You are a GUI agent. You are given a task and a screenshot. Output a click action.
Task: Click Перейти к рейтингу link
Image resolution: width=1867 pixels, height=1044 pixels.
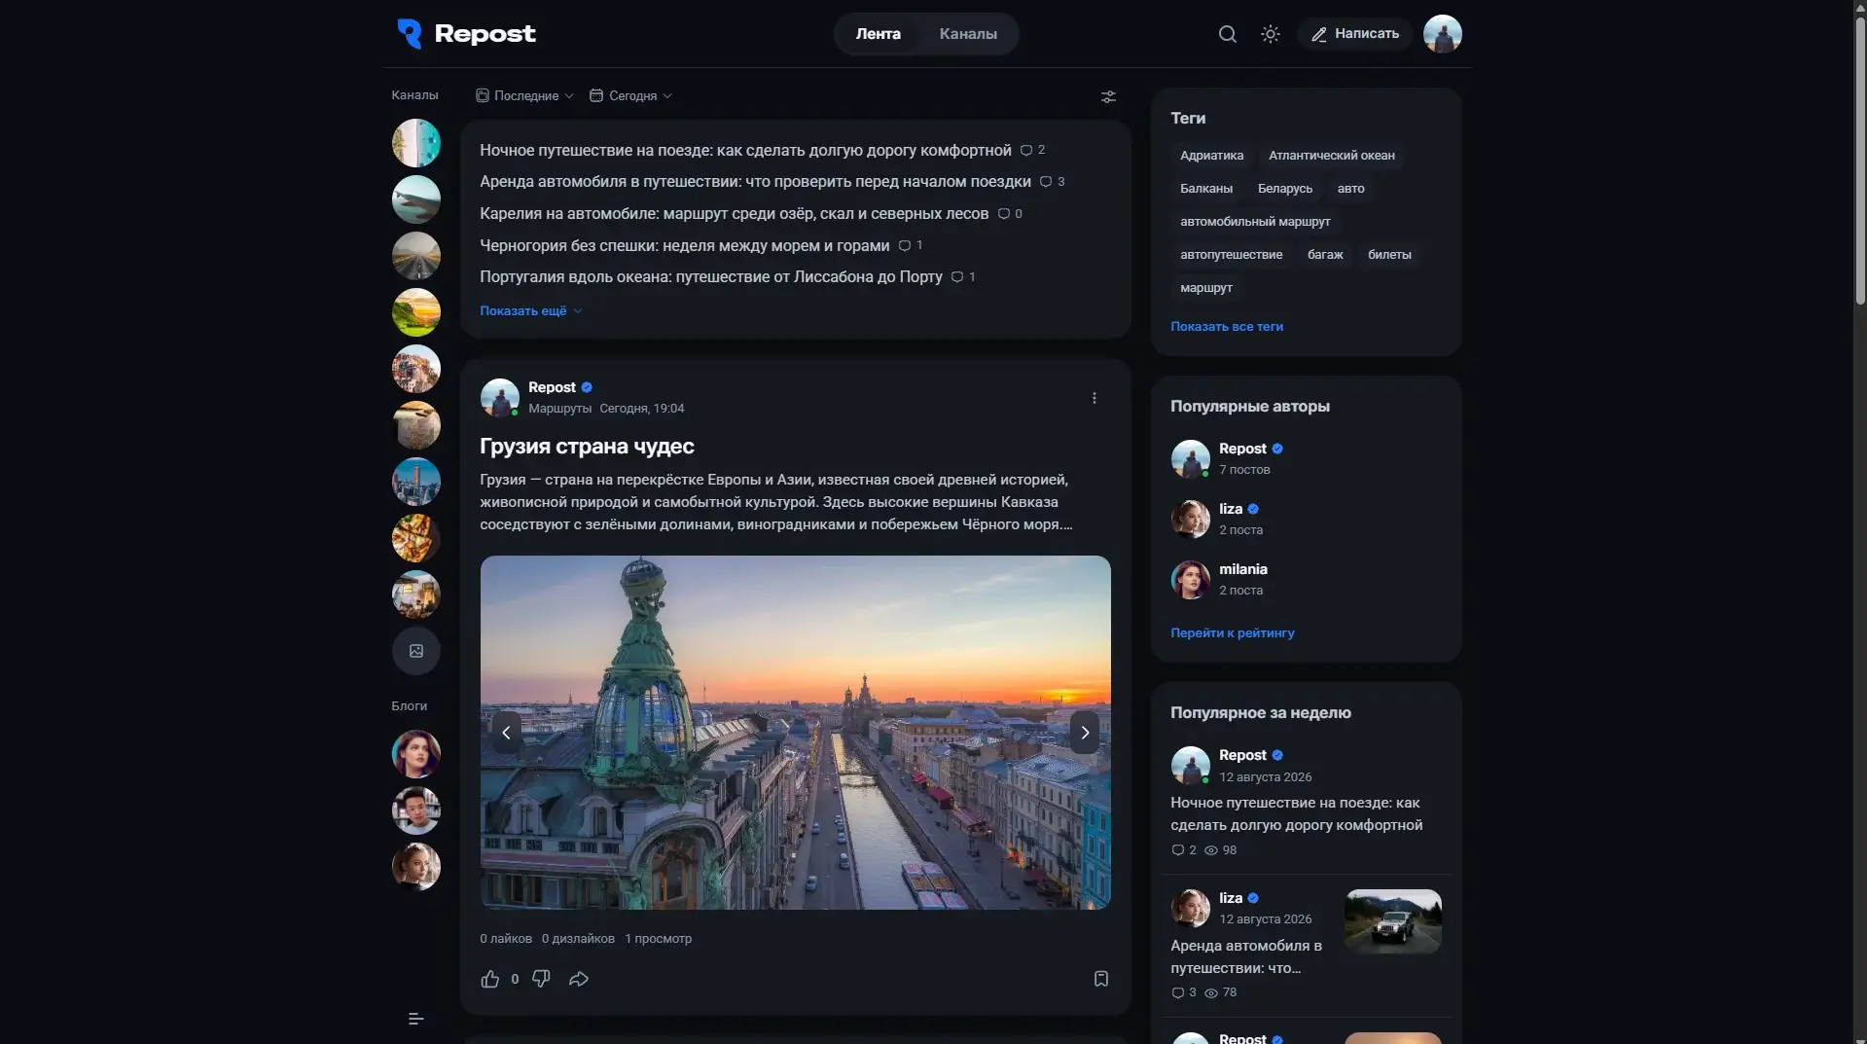coord(1232,633)
